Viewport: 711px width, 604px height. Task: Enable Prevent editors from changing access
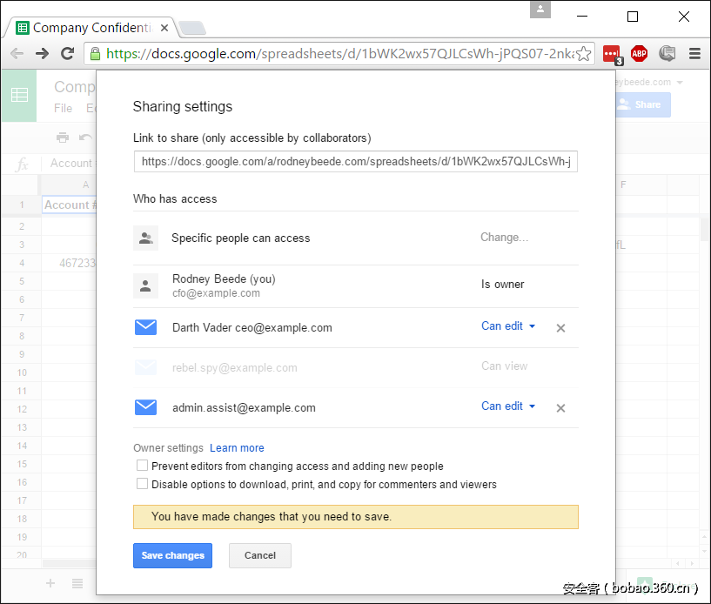(x=143, y=466)
